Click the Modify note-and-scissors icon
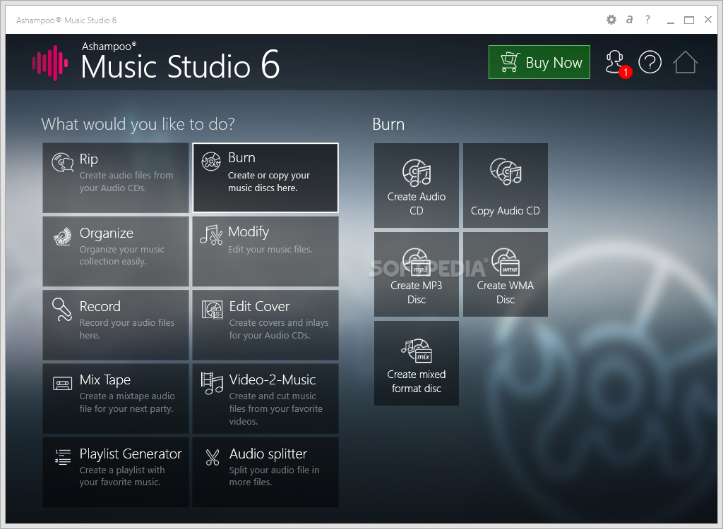This screenshot has height=529, width=723. (212, 235)
